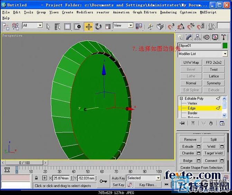
Task: Open the Rendering menu
Action: pyautogui.click(x=168, y=12)
